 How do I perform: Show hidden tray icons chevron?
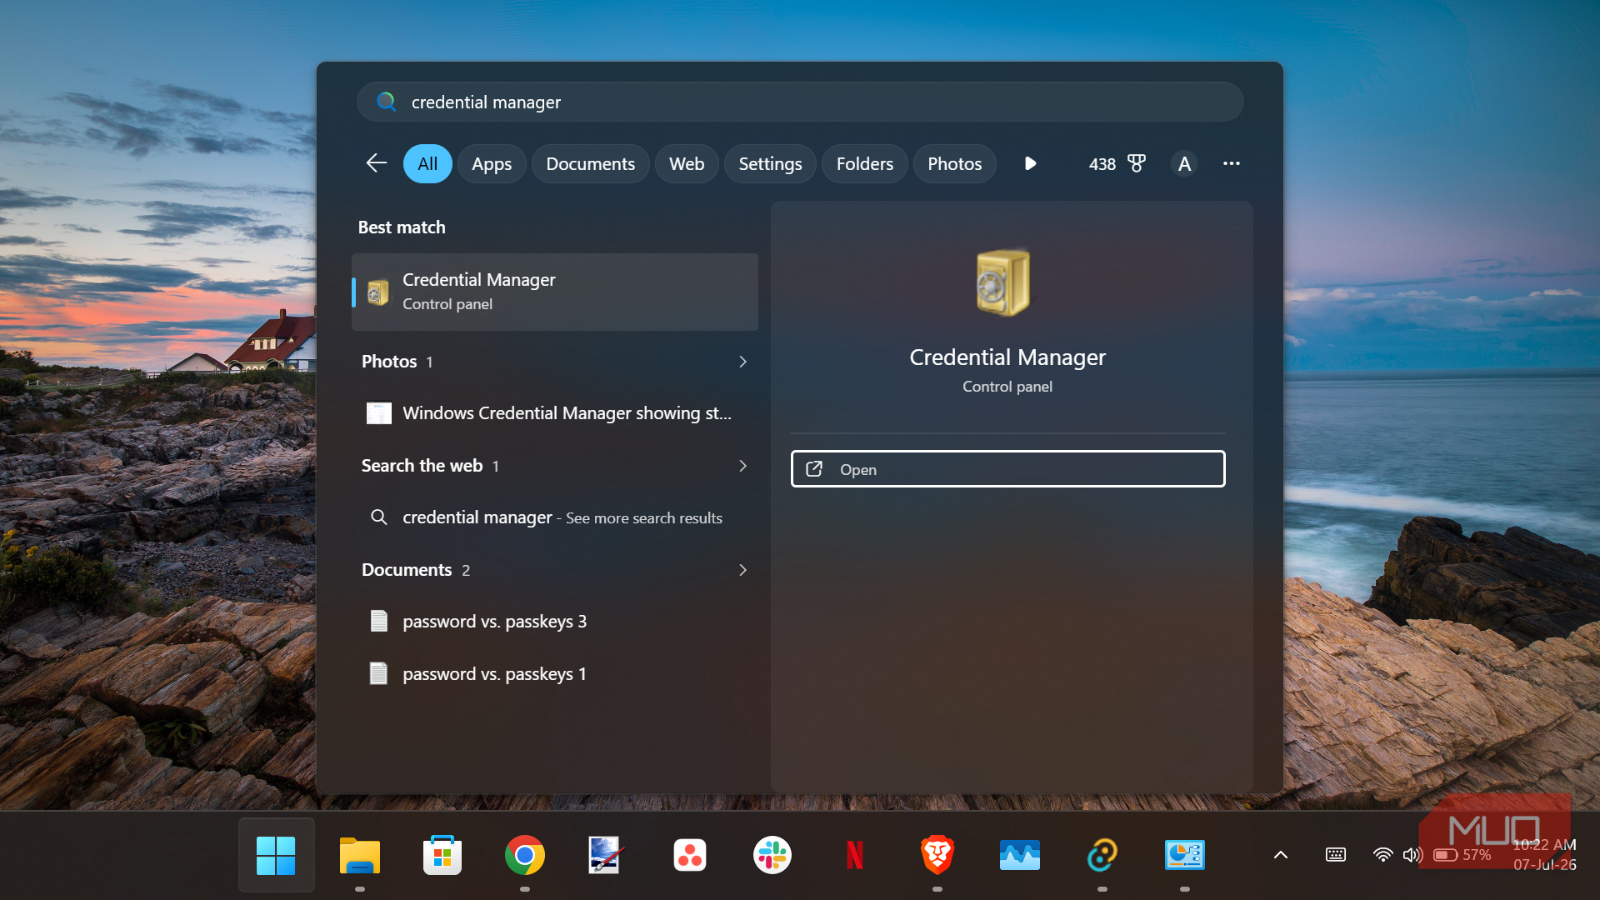pyautogui.click(x=1281, y=855)
